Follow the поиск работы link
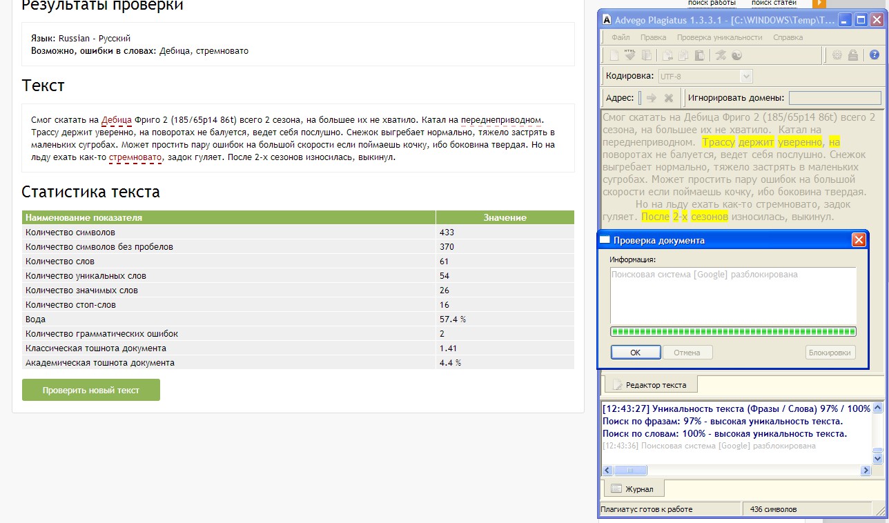 click(x=712, y=3)
